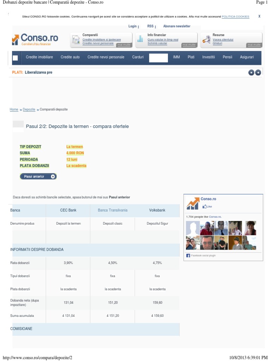Select the highlighted white tab after Carduri
271x361 pixels.
(158, 58)
